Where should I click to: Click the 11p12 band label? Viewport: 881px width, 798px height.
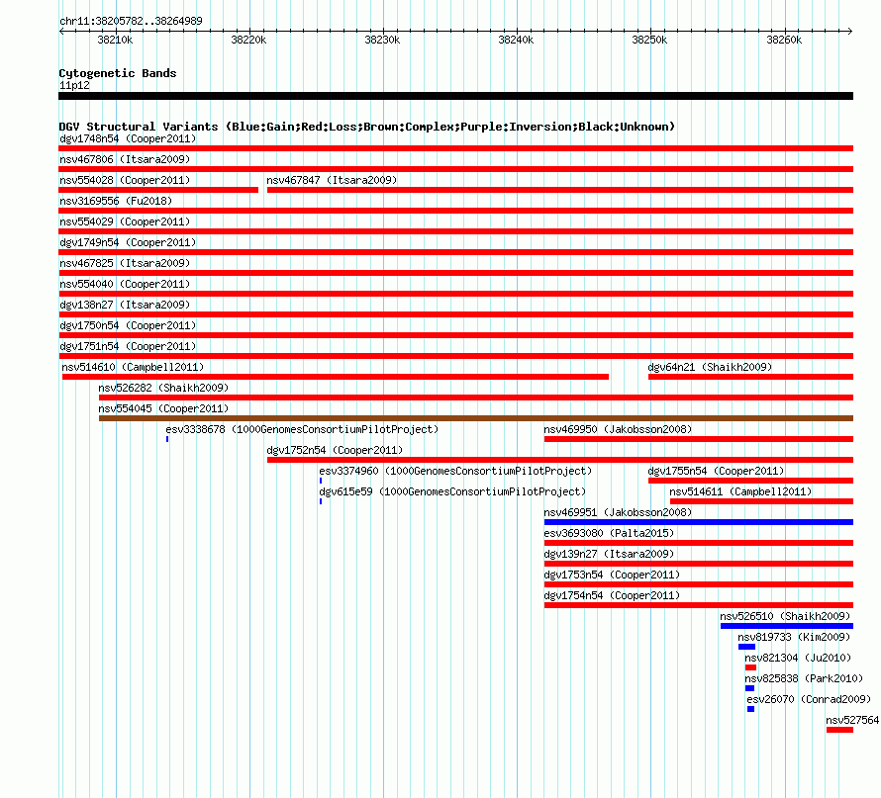[74, 85]
